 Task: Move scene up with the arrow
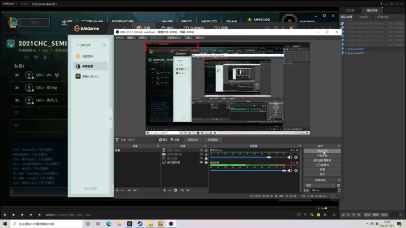129,191
